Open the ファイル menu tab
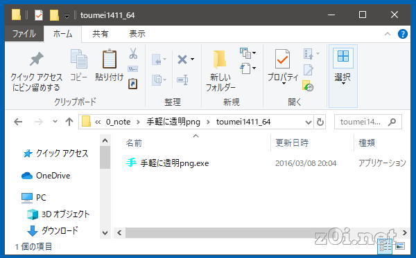Screen dimensions: 416x258 tap(24, 34)
